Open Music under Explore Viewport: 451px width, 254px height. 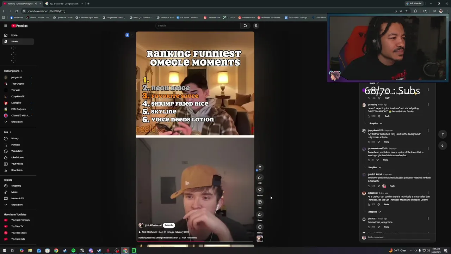click(18, 192)
